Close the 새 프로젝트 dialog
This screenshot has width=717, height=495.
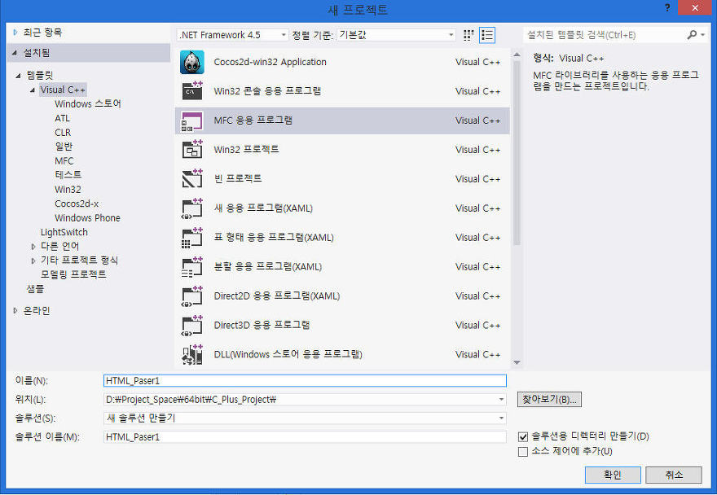tap(694, 8)
